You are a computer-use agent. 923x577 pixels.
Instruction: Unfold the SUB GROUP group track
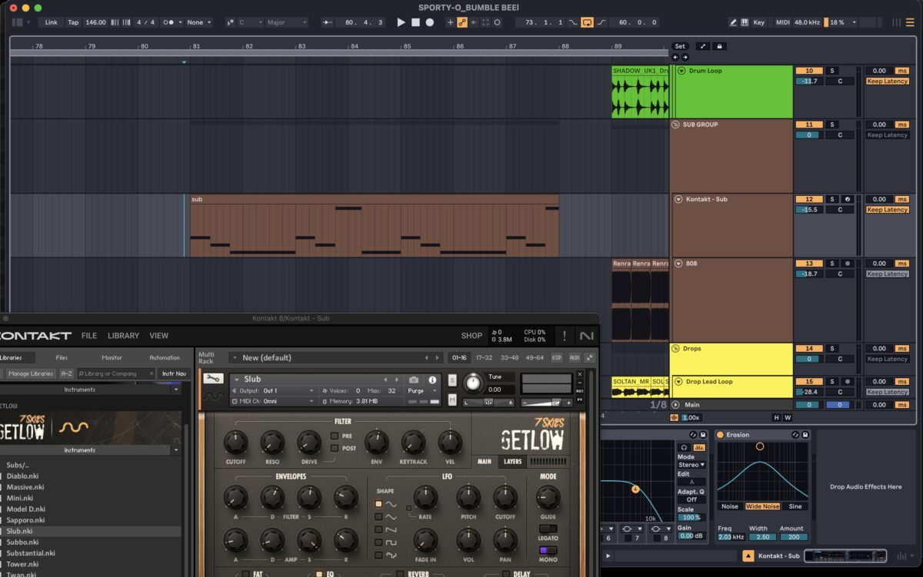[675, 124]
